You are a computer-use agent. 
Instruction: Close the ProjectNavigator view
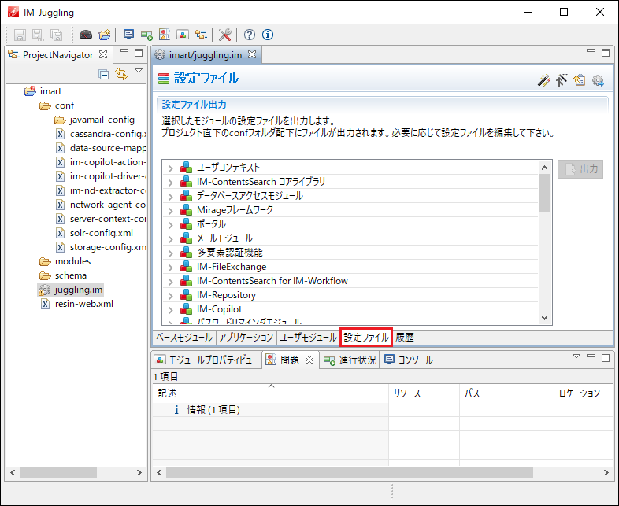tap(103, 54)
